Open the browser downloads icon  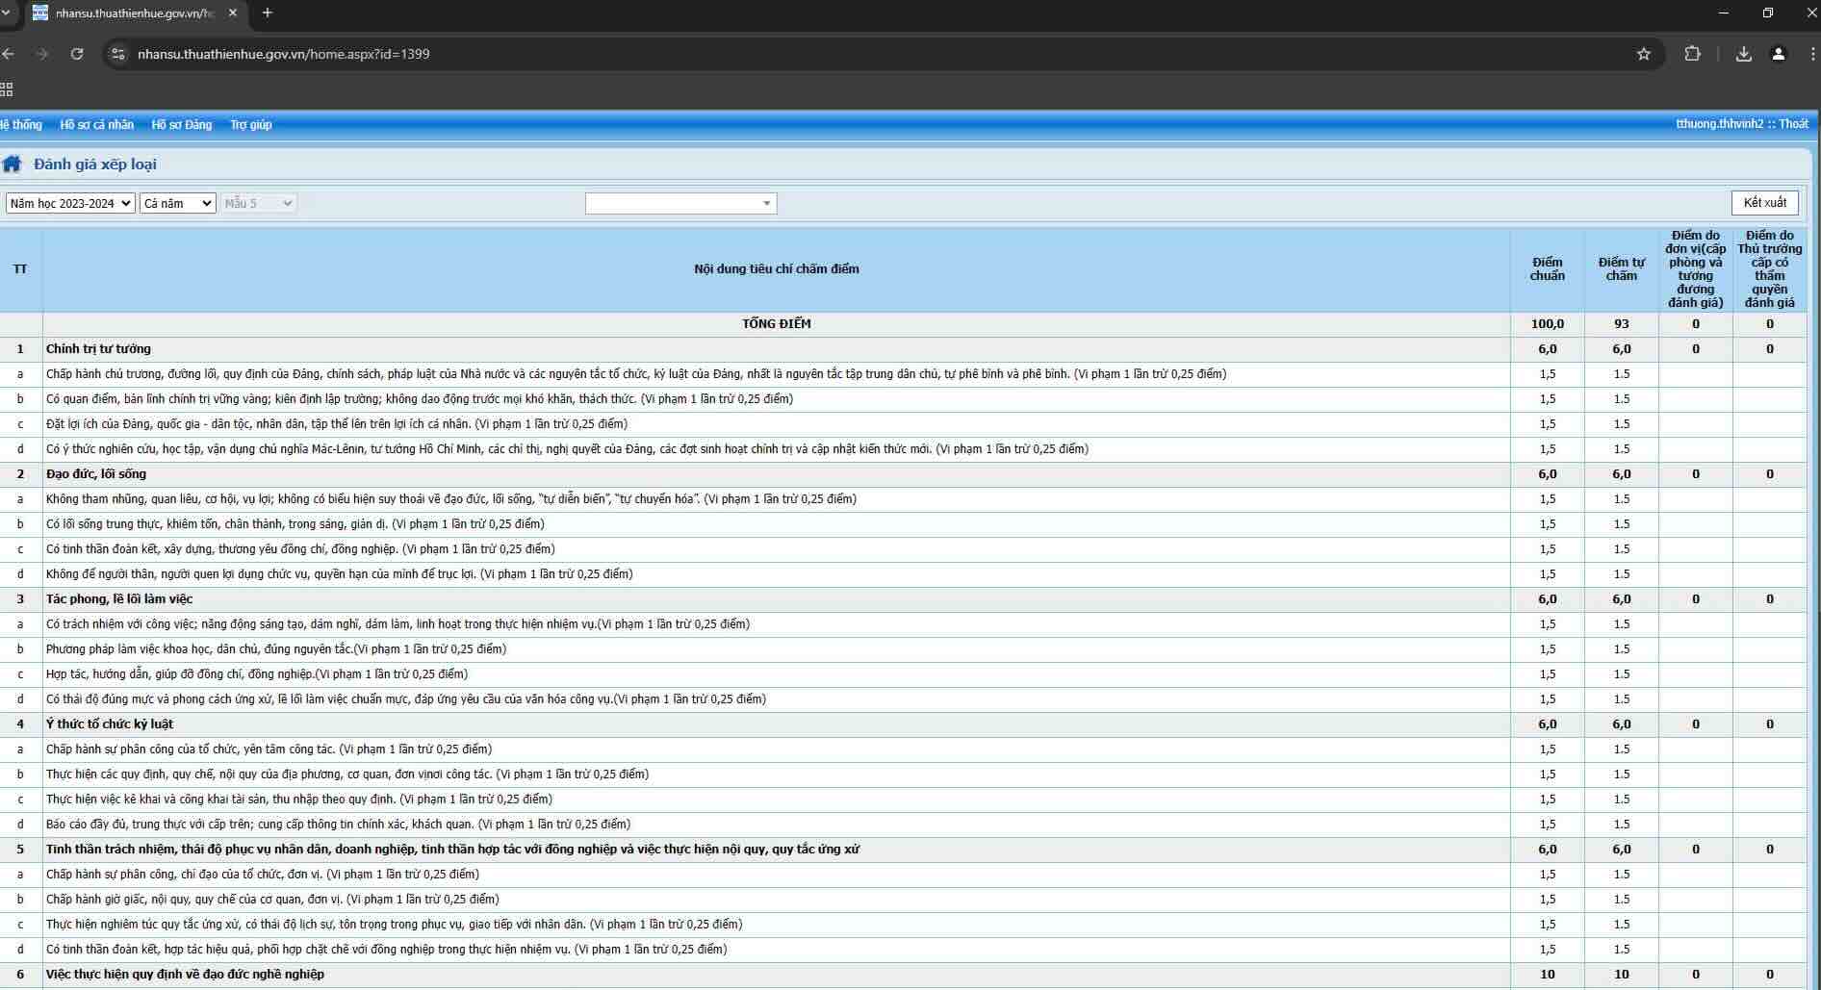1743,54
